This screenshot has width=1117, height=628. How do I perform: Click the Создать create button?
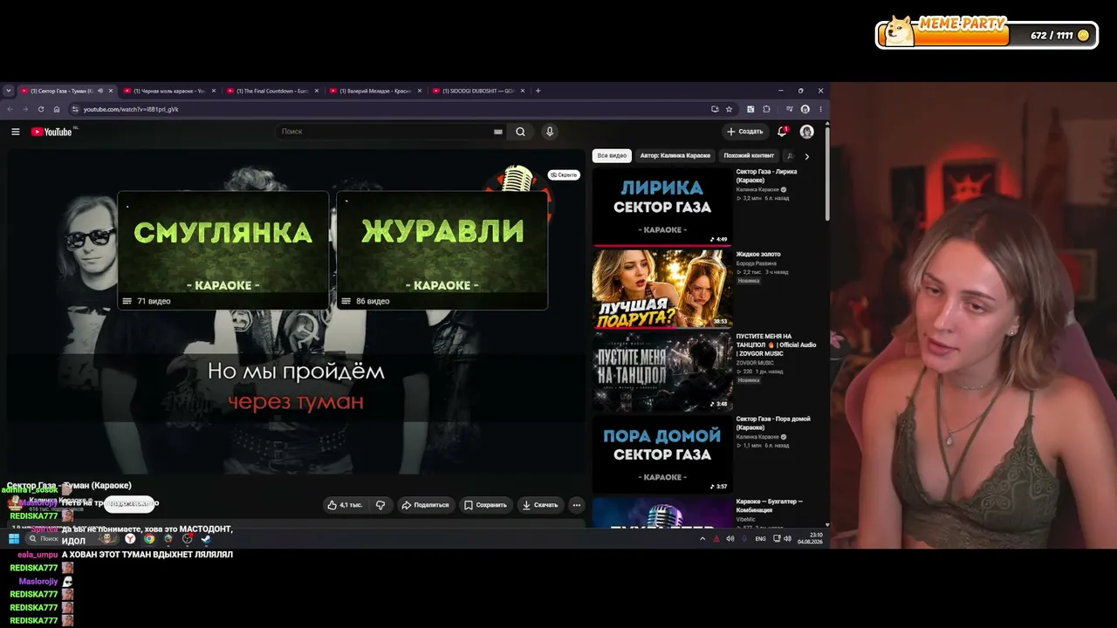[744, 132]
